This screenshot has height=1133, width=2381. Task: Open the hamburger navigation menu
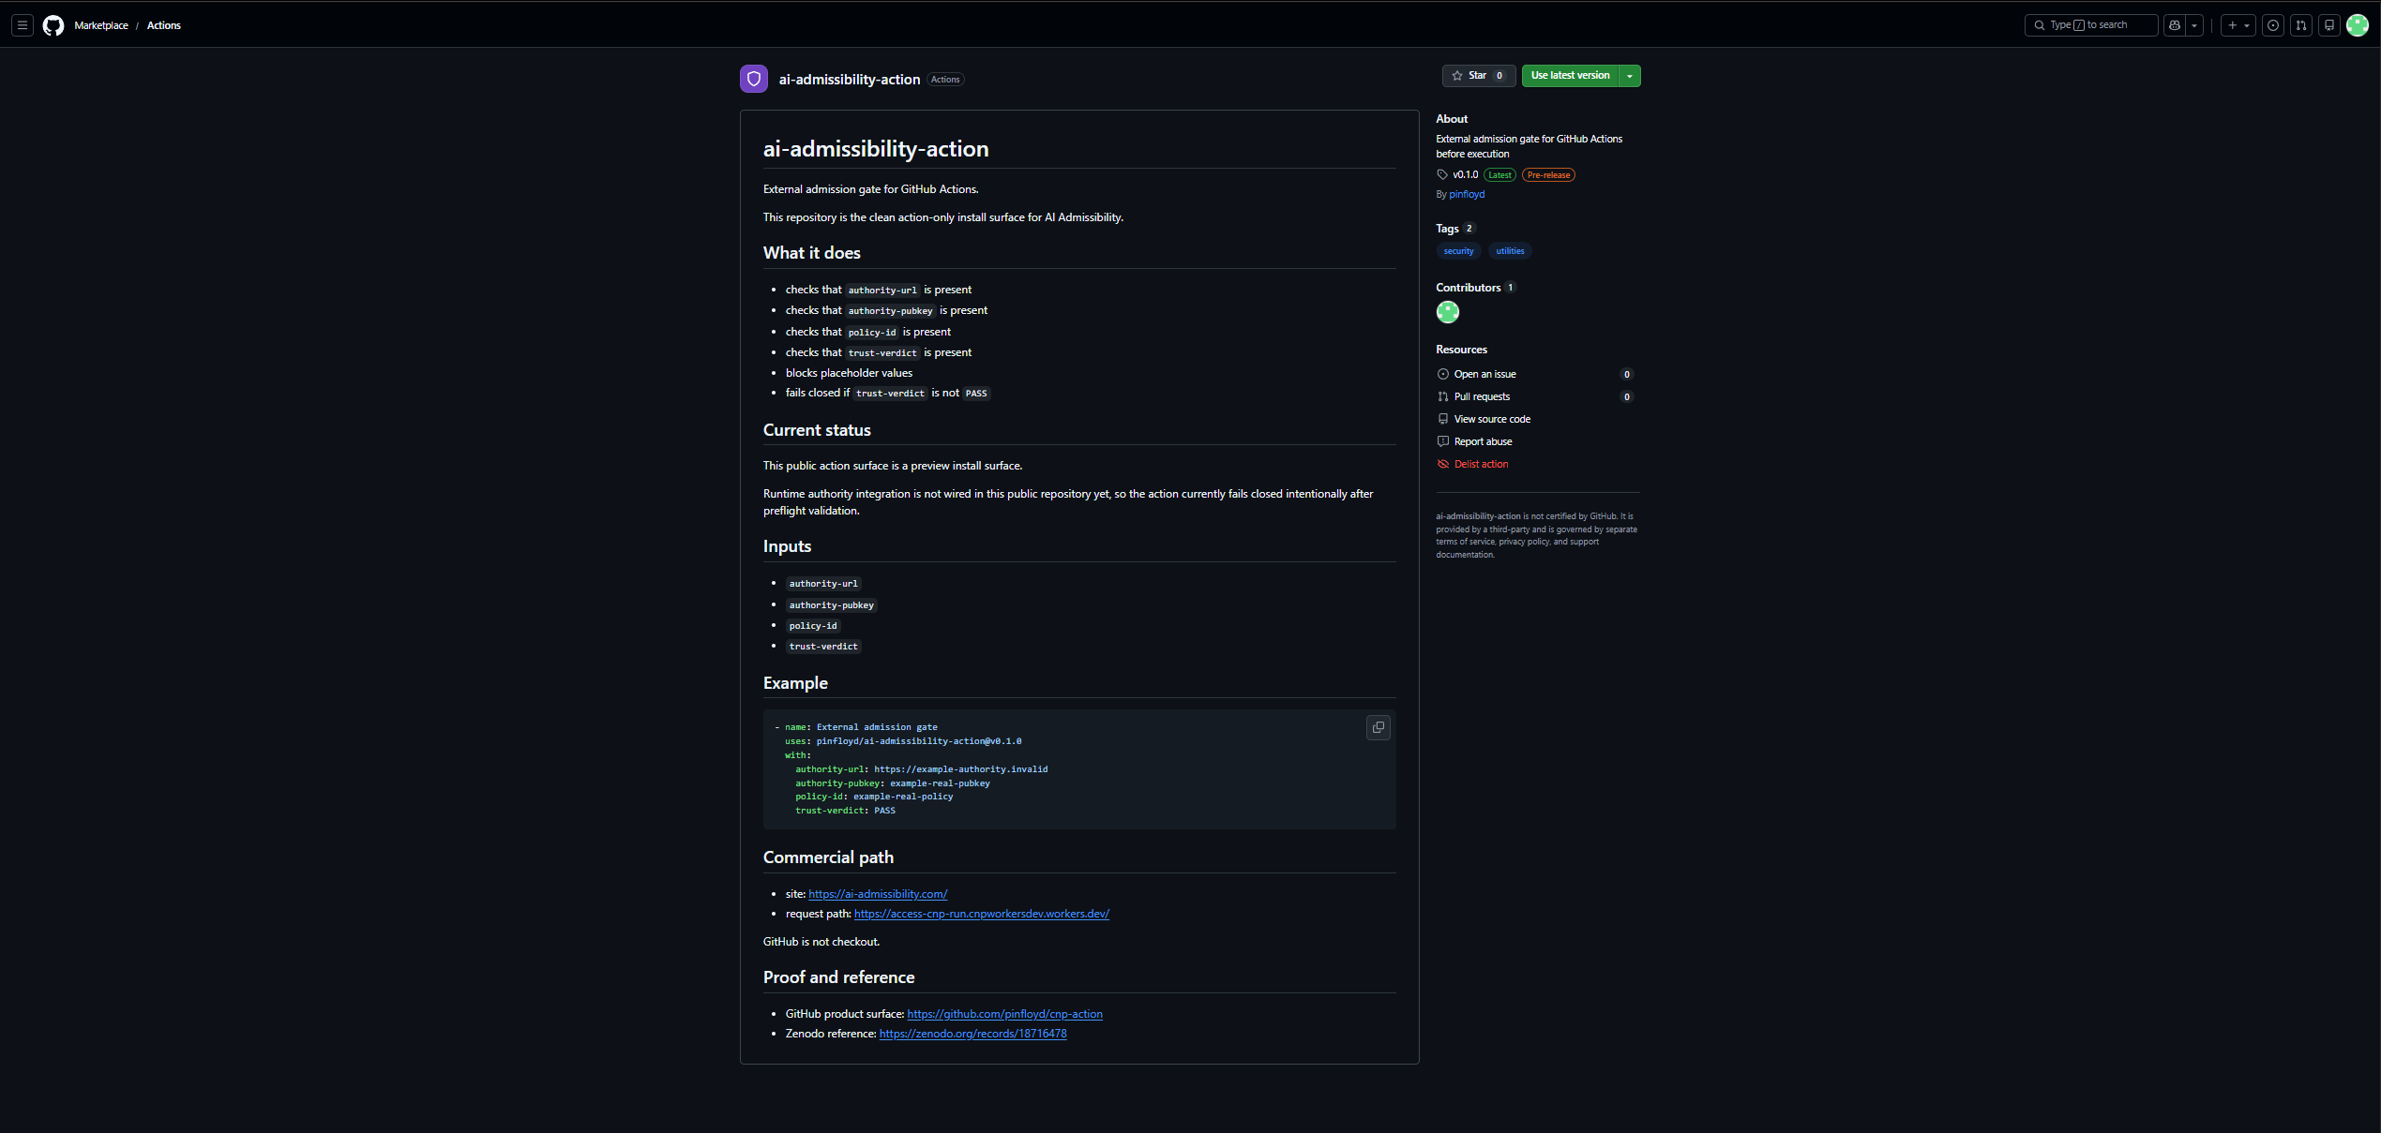23,25
